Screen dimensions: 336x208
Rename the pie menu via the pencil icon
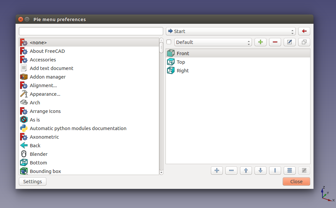click(289, 42)
